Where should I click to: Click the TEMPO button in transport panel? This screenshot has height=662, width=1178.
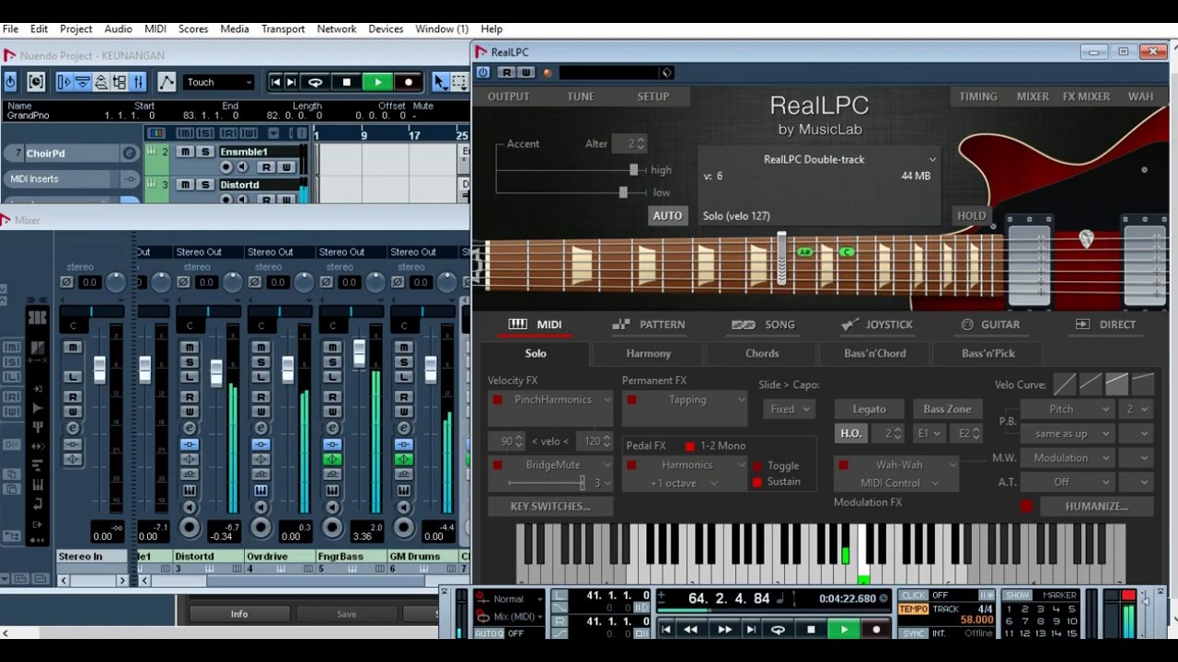click(913, 610)
